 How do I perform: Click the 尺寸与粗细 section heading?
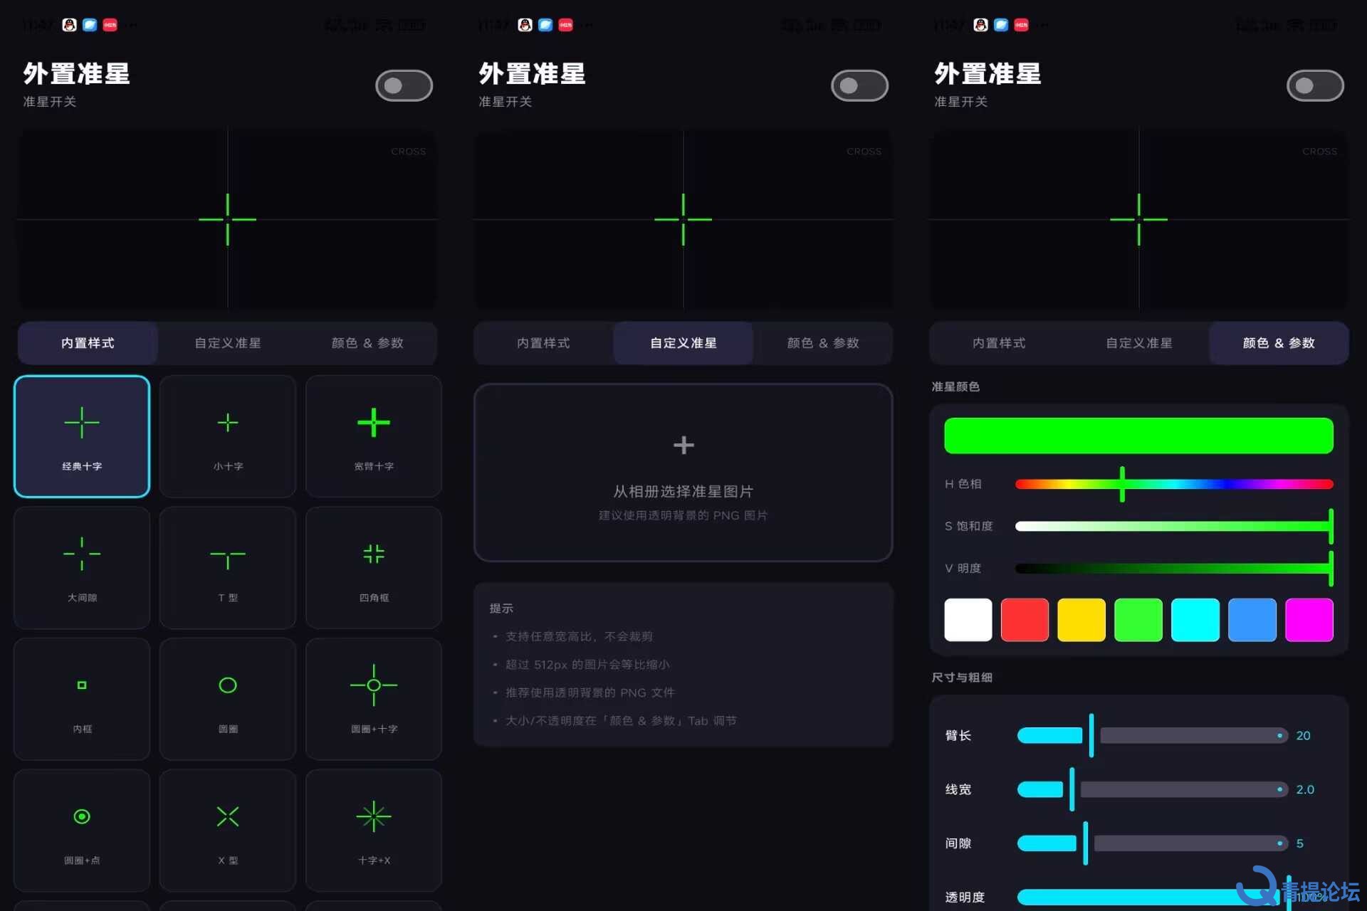(962, 678)
